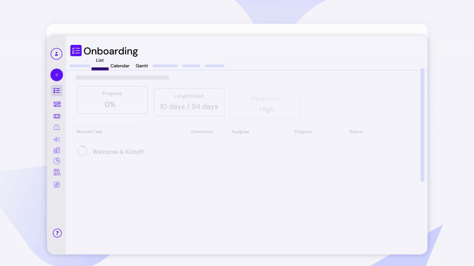Screen dimensions: 474x266
Task: Toggle Welcome & Kickoff completion circle
Action: click(x=82, y=151)
